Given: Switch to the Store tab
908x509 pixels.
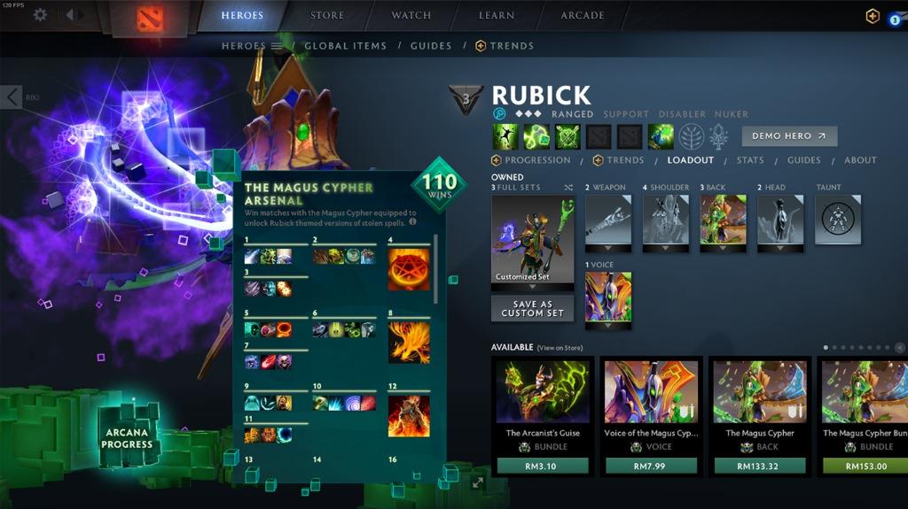Looking at the screenshot, I should (x=327, y=16).
